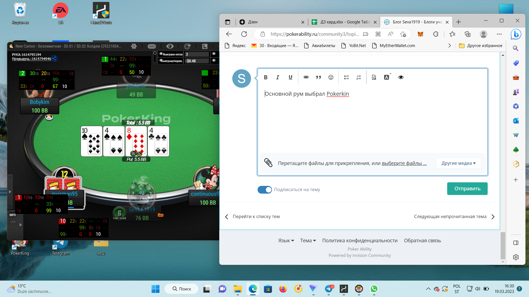Click the paperclip attachment icon
The width and height of the screenshot is (529, 297).
(x=268, y=163)
